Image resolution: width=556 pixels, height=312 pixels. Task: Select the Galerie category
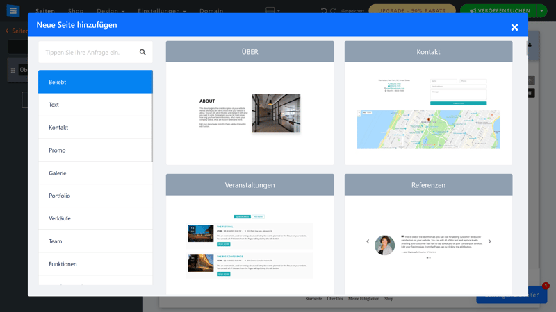pos(95,173)
